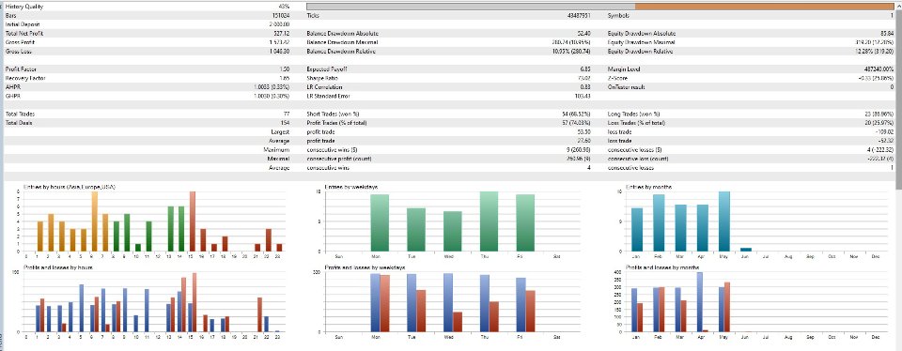The height and width of the screenshot is (351, 902).
Task: Select the Gross Loss label
Action: tap(20, 51)
